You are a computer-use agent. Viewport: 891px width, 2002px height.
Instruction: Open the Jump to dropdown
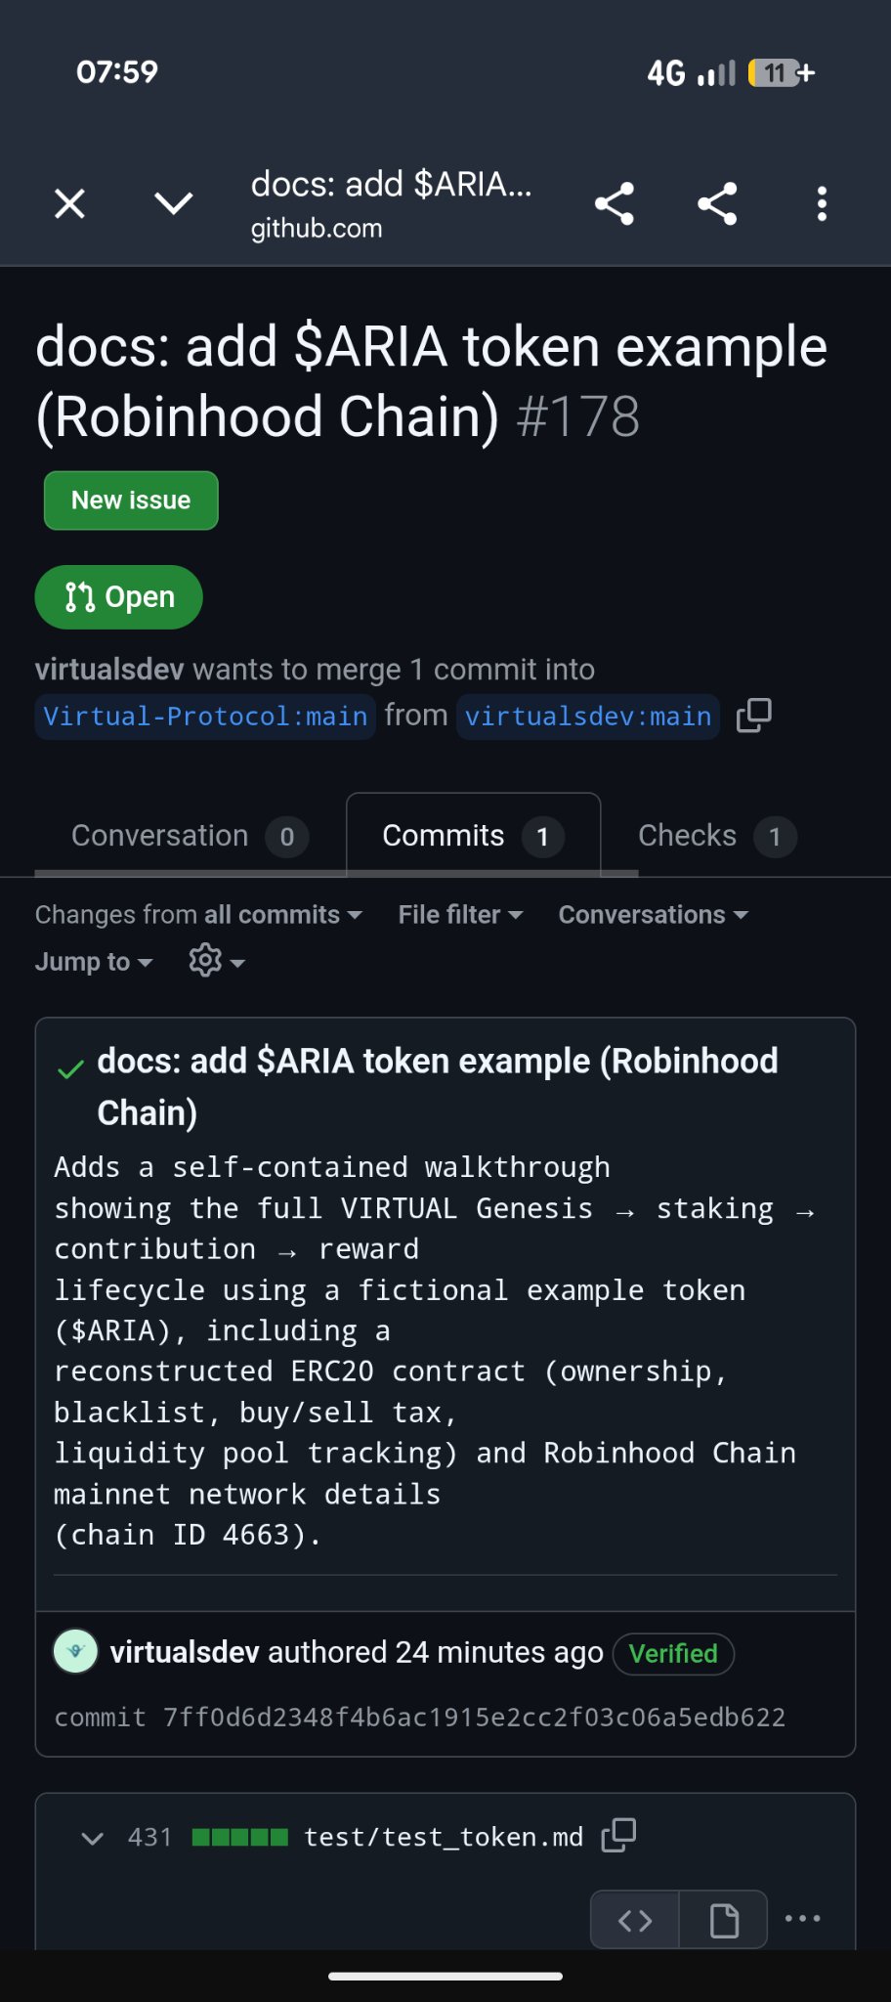pos(94,962)
